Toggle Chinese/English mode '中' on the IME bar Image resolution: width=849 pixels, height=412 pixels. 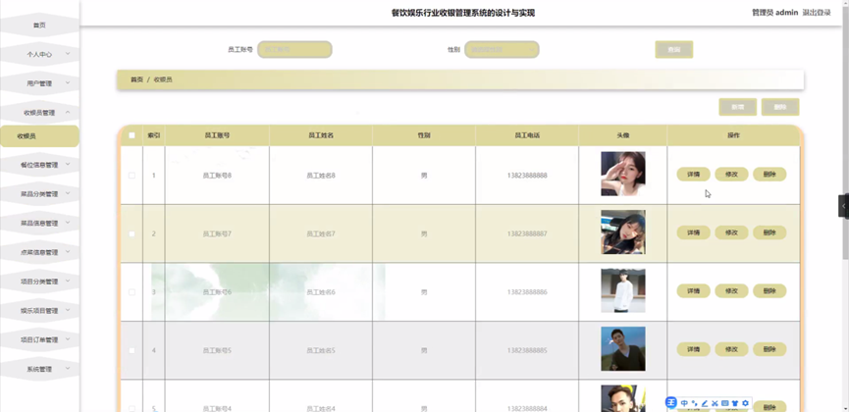(x=684, y=403)
